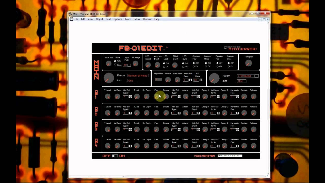Open the Options menu
Viewport: 325px width, 183px height.
(x=118, y=19)
